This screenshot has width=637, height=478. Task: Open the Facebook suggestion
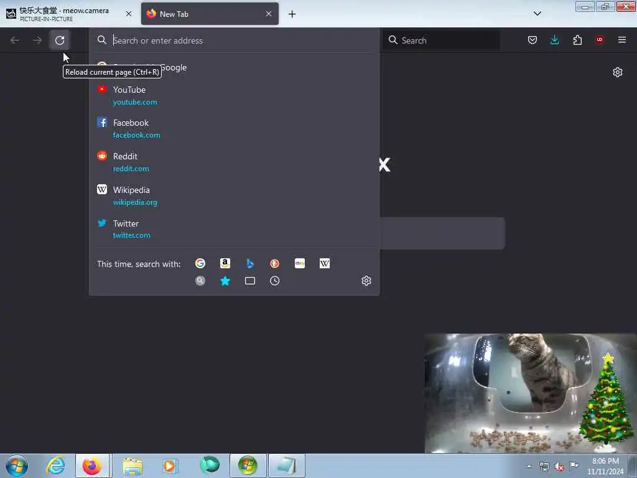point(234,128)
